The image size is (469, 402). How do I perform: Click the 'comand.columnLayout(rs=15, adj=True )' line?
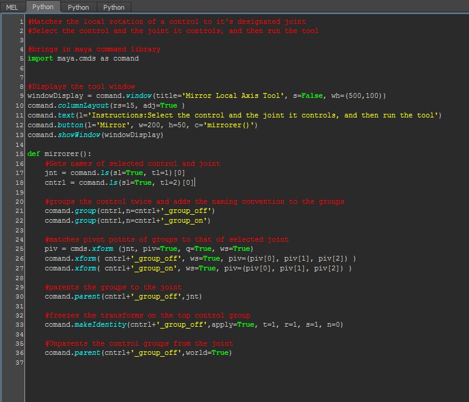(106, 105)
